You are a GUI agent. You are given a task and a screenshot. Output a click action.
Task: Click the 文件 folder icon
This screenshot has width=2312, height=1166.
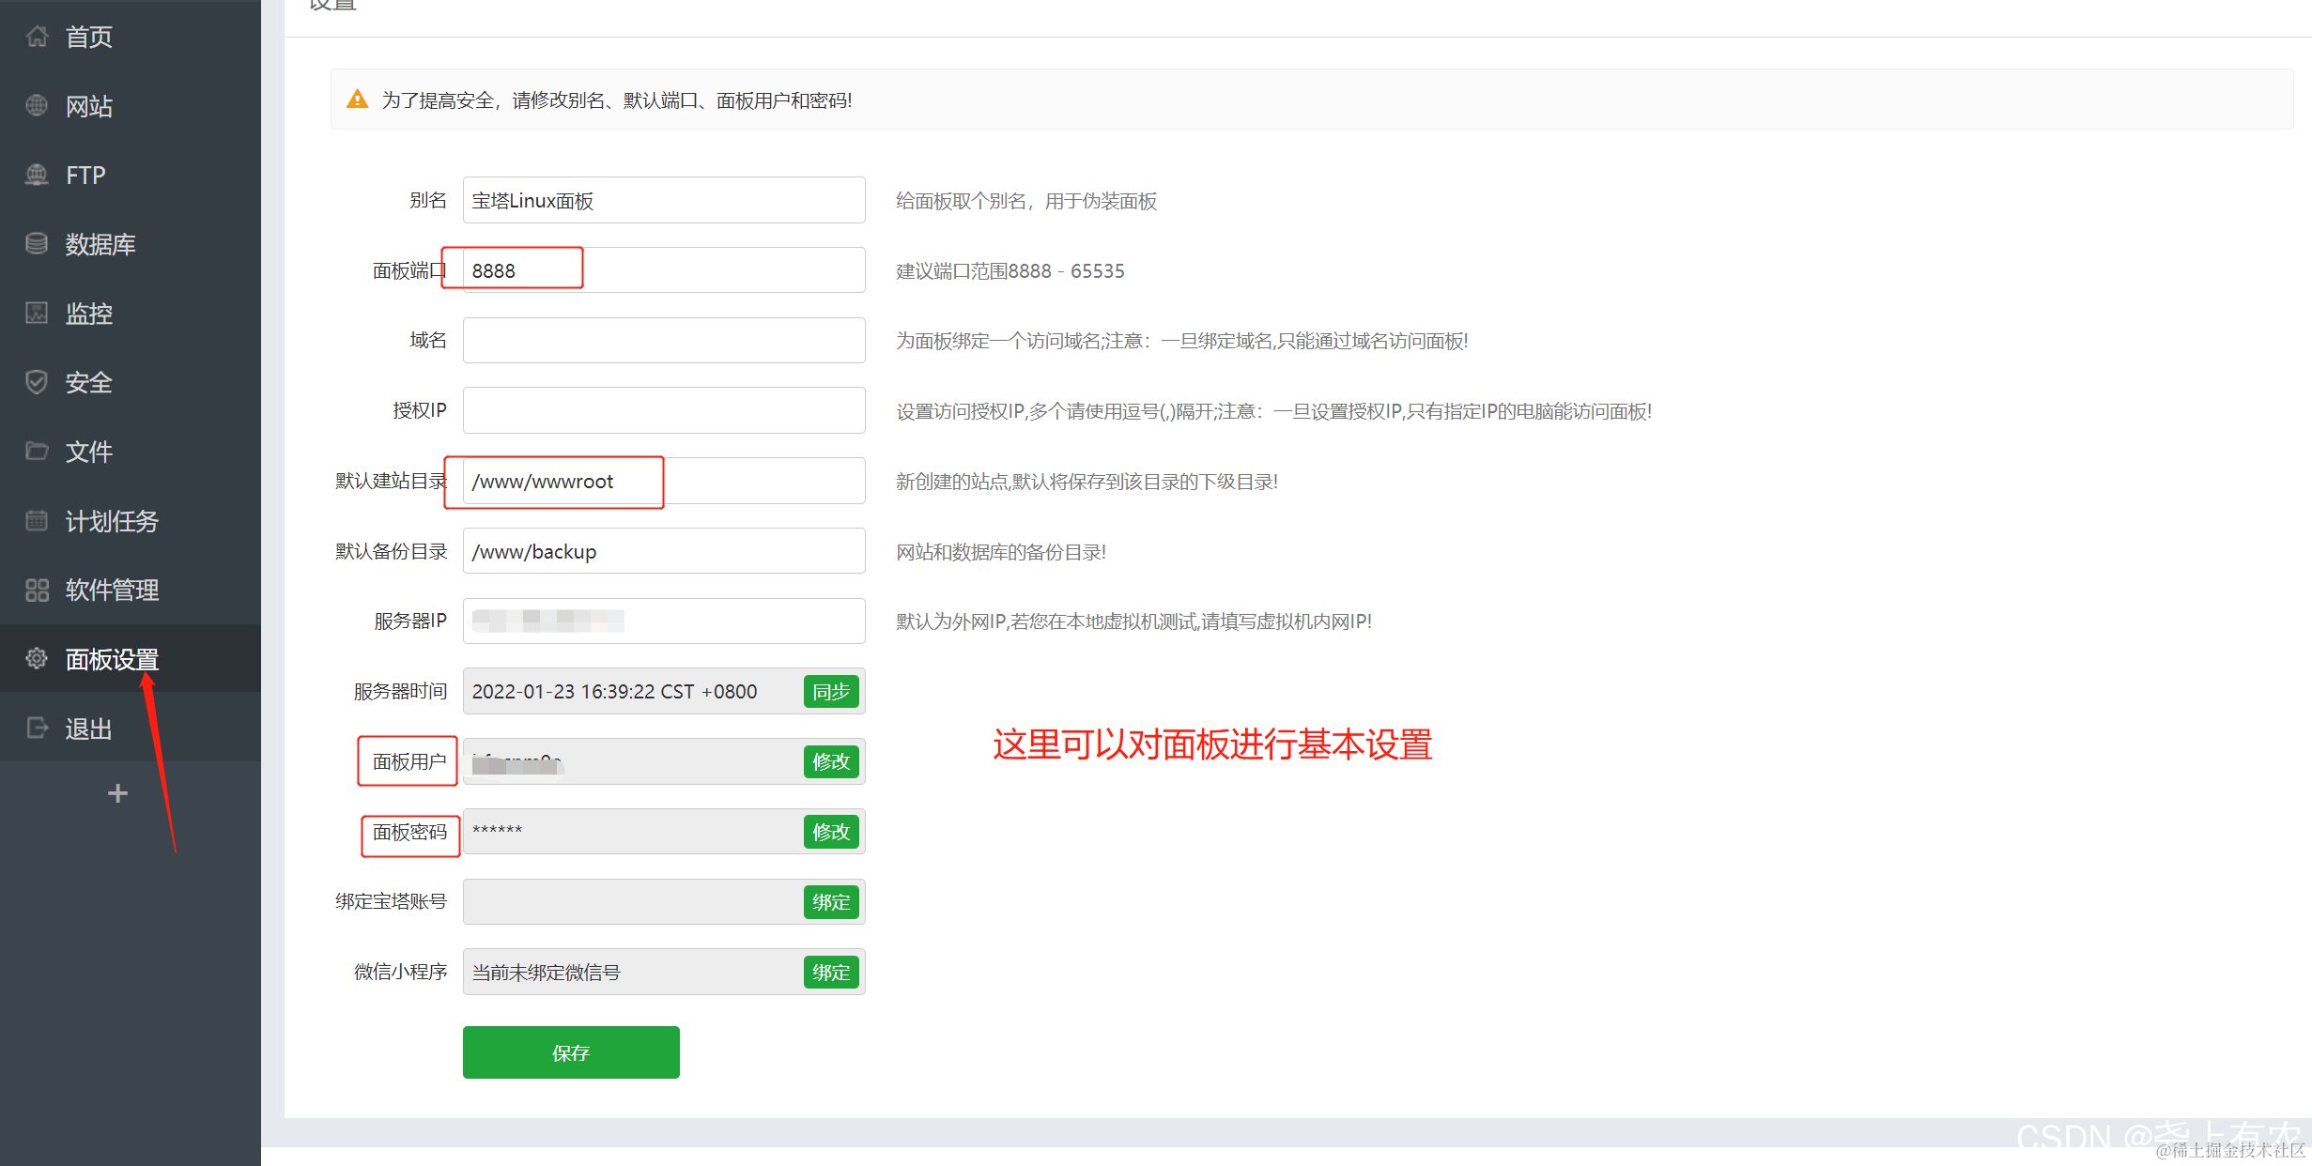pyautogui.click(x=37, y=452)
